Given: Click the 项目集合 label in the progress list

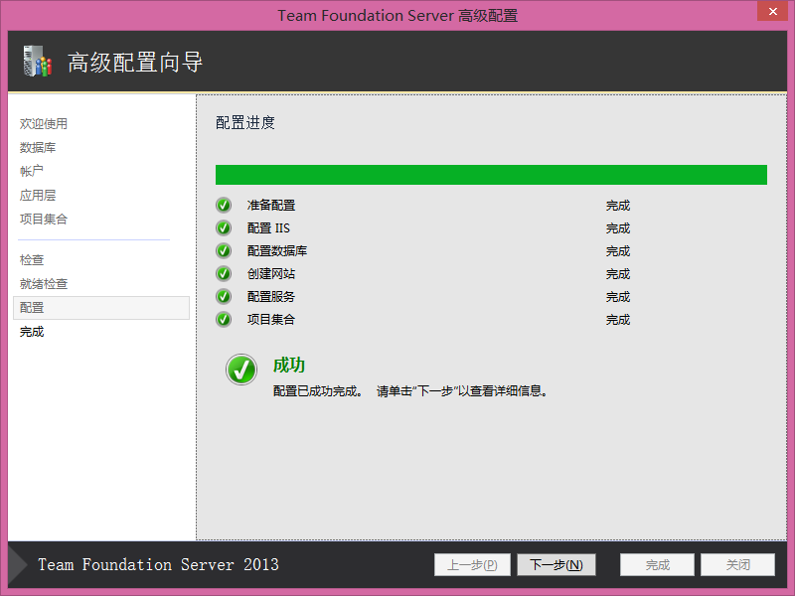Looking at the screenshot, I should coord(271,319).
